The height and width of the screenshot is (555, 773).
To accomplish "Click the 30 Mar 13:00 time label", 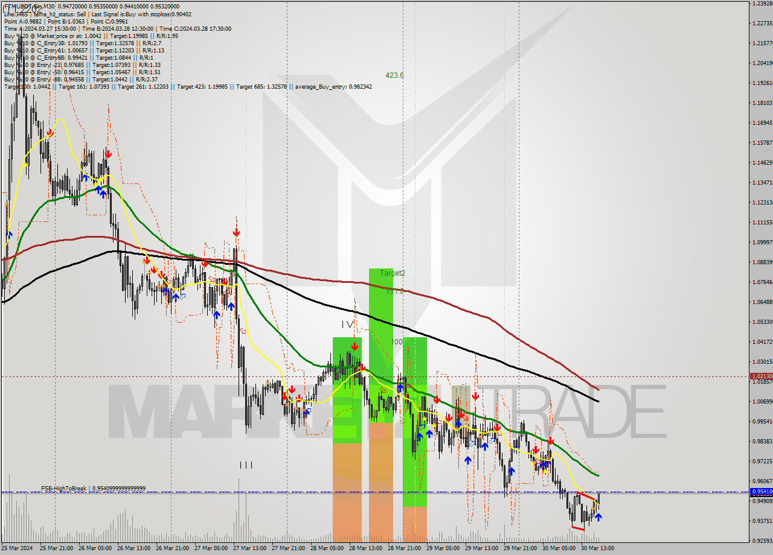I will pyautogui.click(x=597, y=548).
